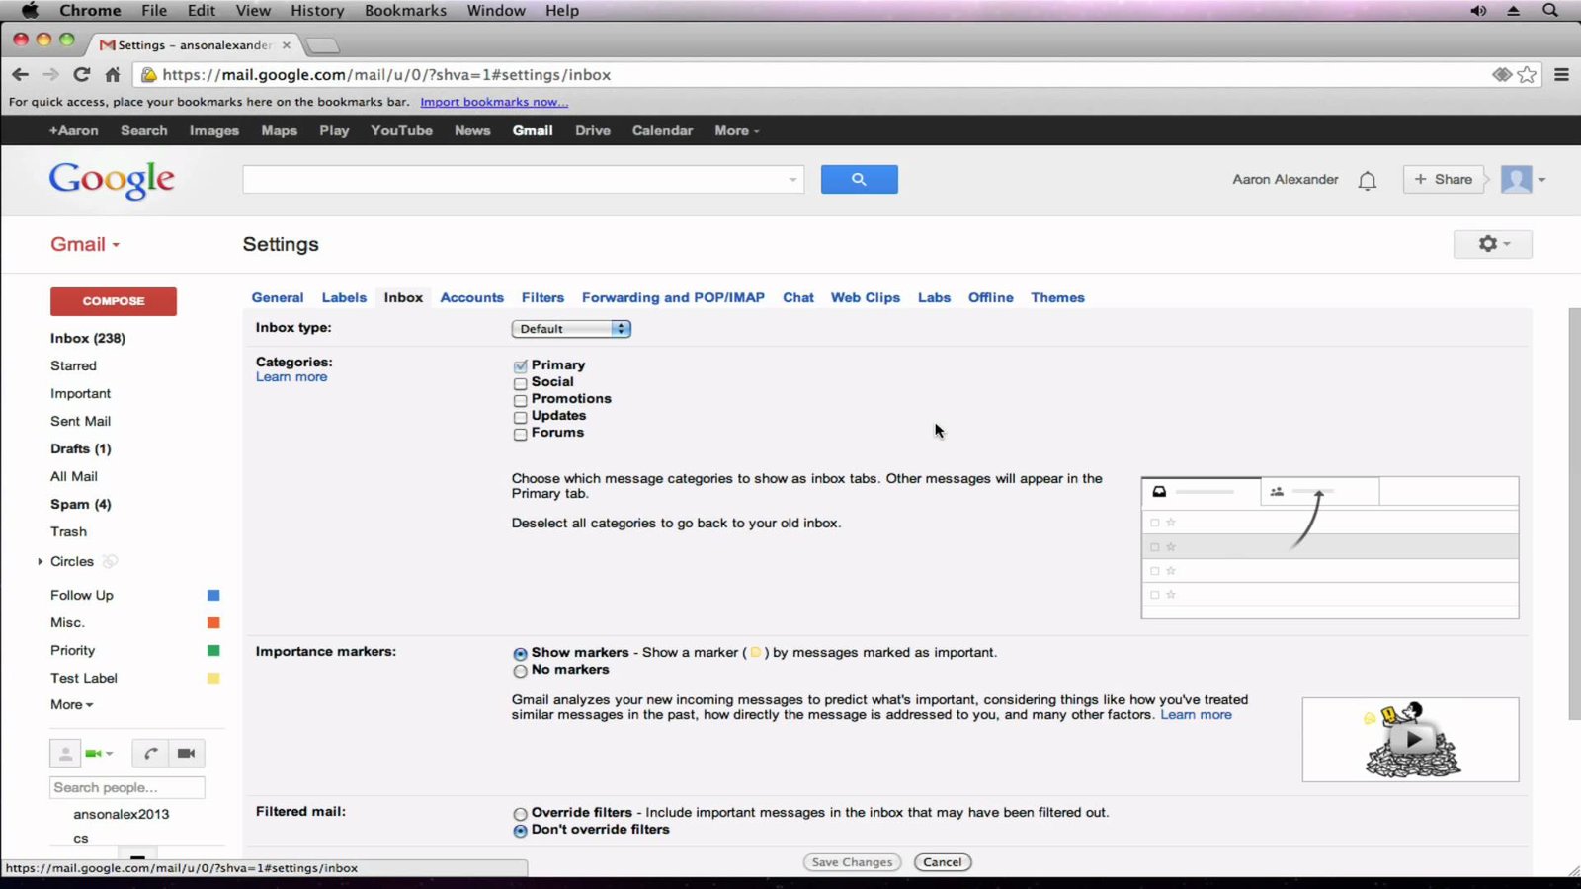The height and width of the screenshot is (889, 1581).
Task: Click the green Priority label color
Action: click(x=213, y=650)
